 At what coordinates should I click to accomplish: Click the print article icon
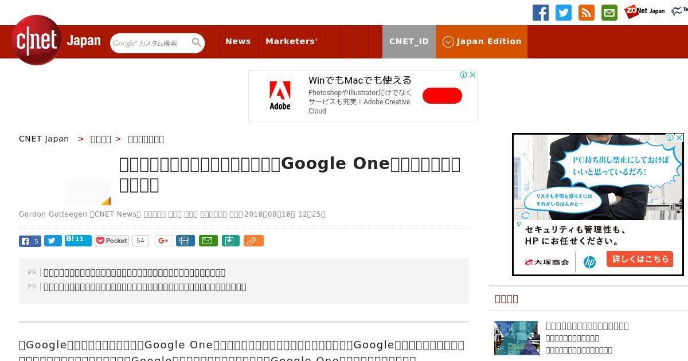pos(185,241)
